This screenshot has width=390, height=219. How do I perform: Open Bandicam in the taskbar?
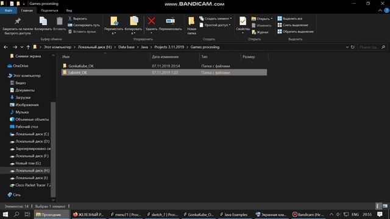pyautogui.click(x=308, y=214)
